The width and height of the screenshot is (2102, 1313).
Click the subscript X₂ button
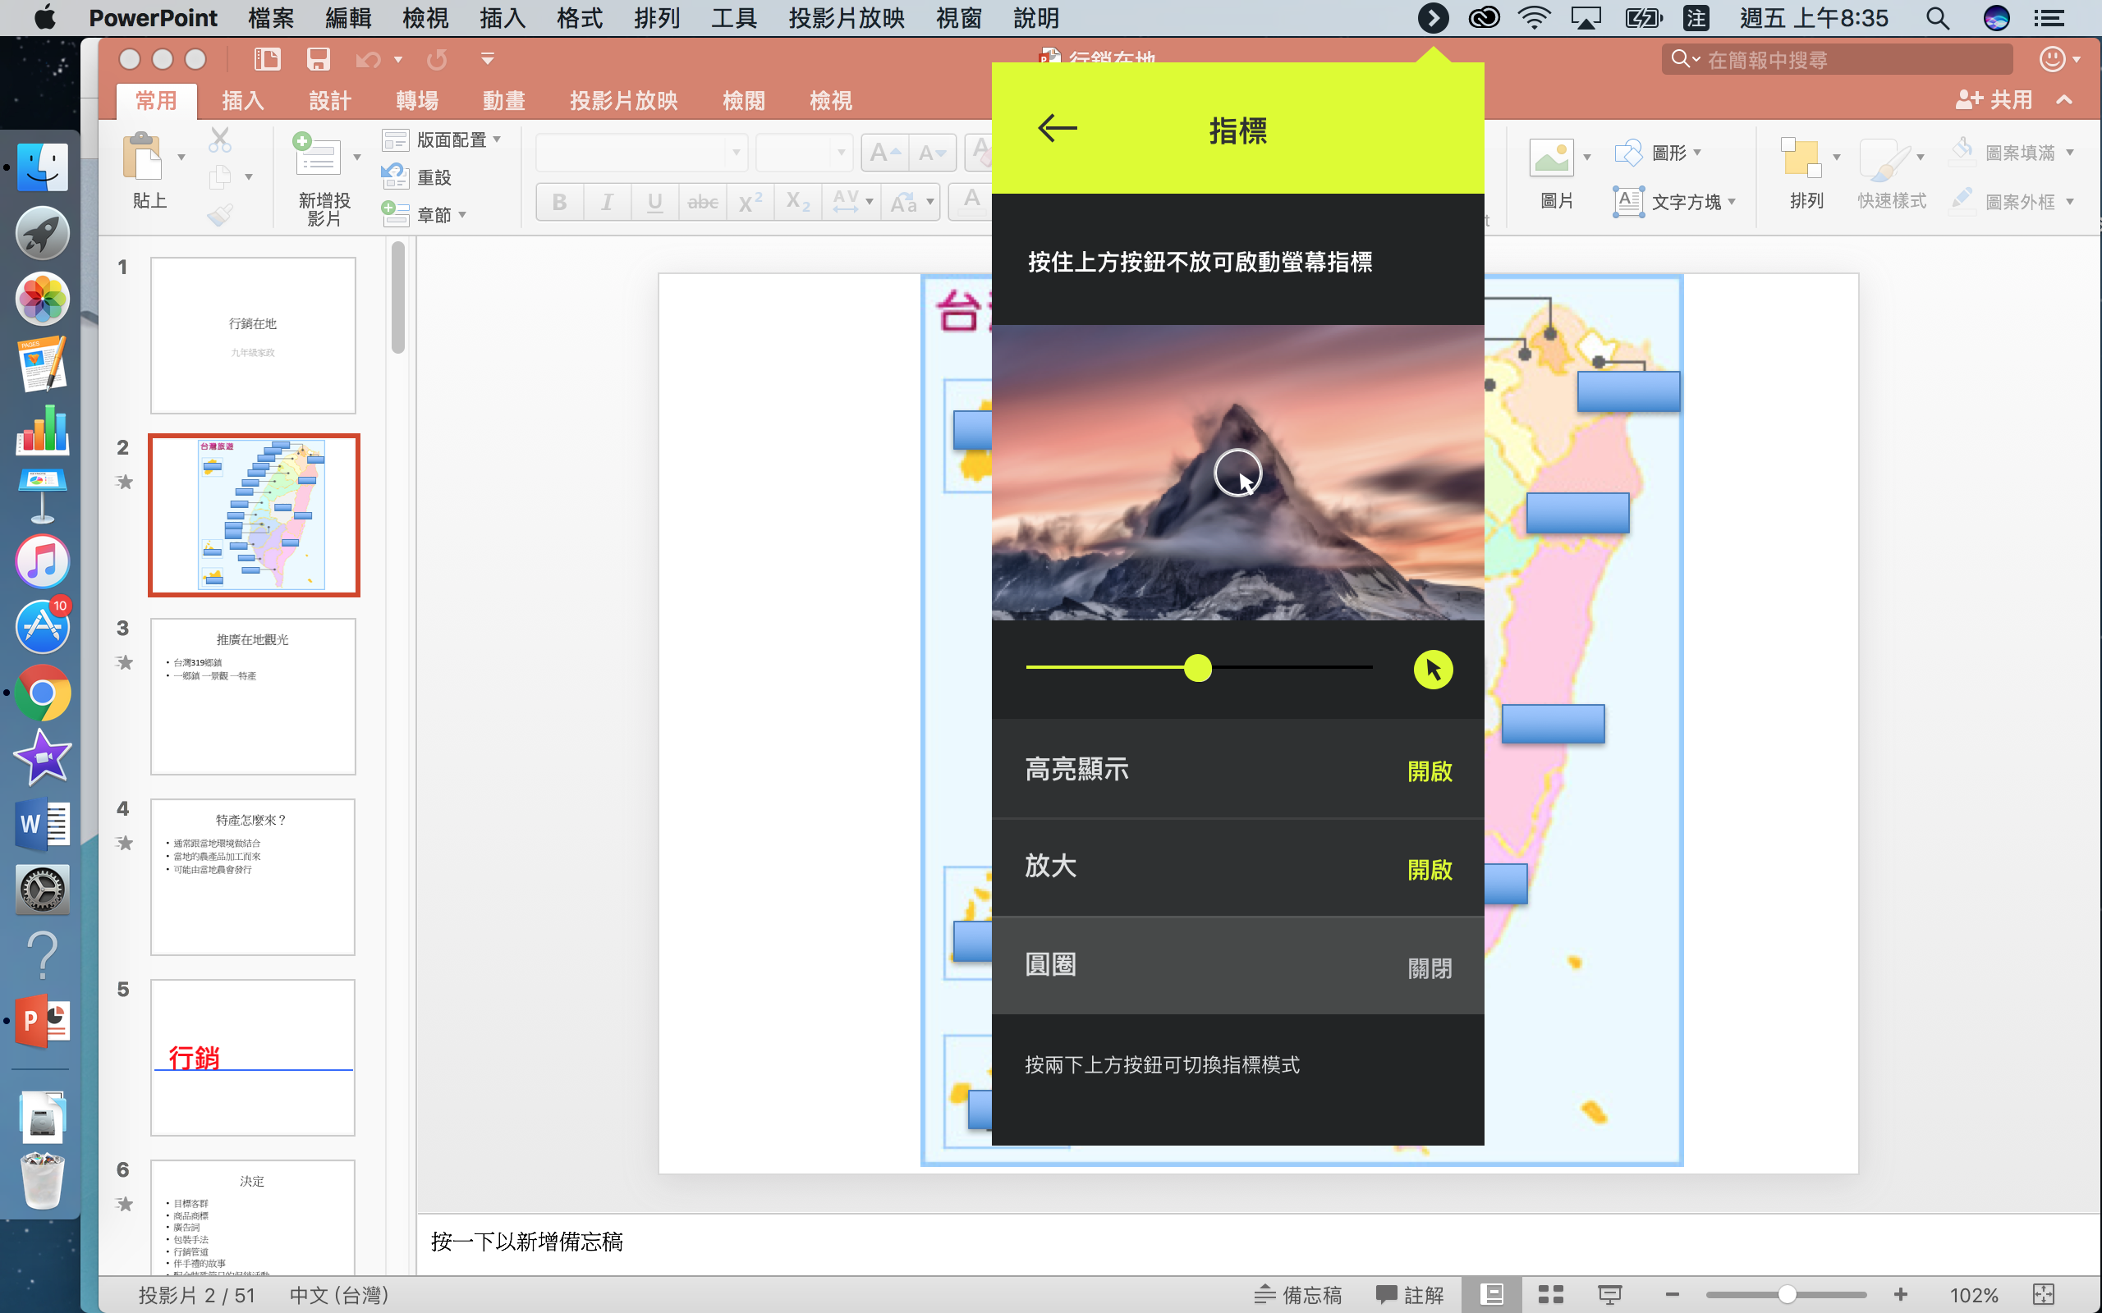(x=797, y=203)
